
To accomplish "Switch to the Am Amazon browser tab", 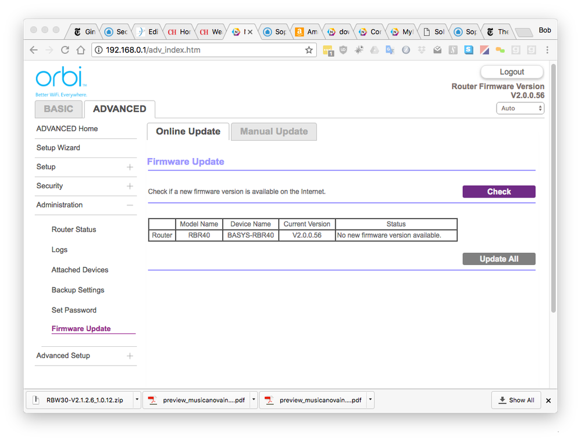I will 307,32.
